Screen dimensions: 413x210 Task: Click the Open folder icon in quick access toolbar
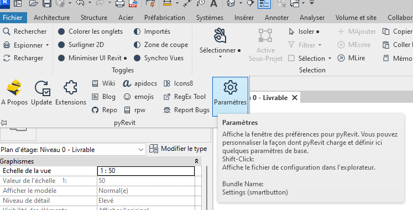(x=34, y=3)
